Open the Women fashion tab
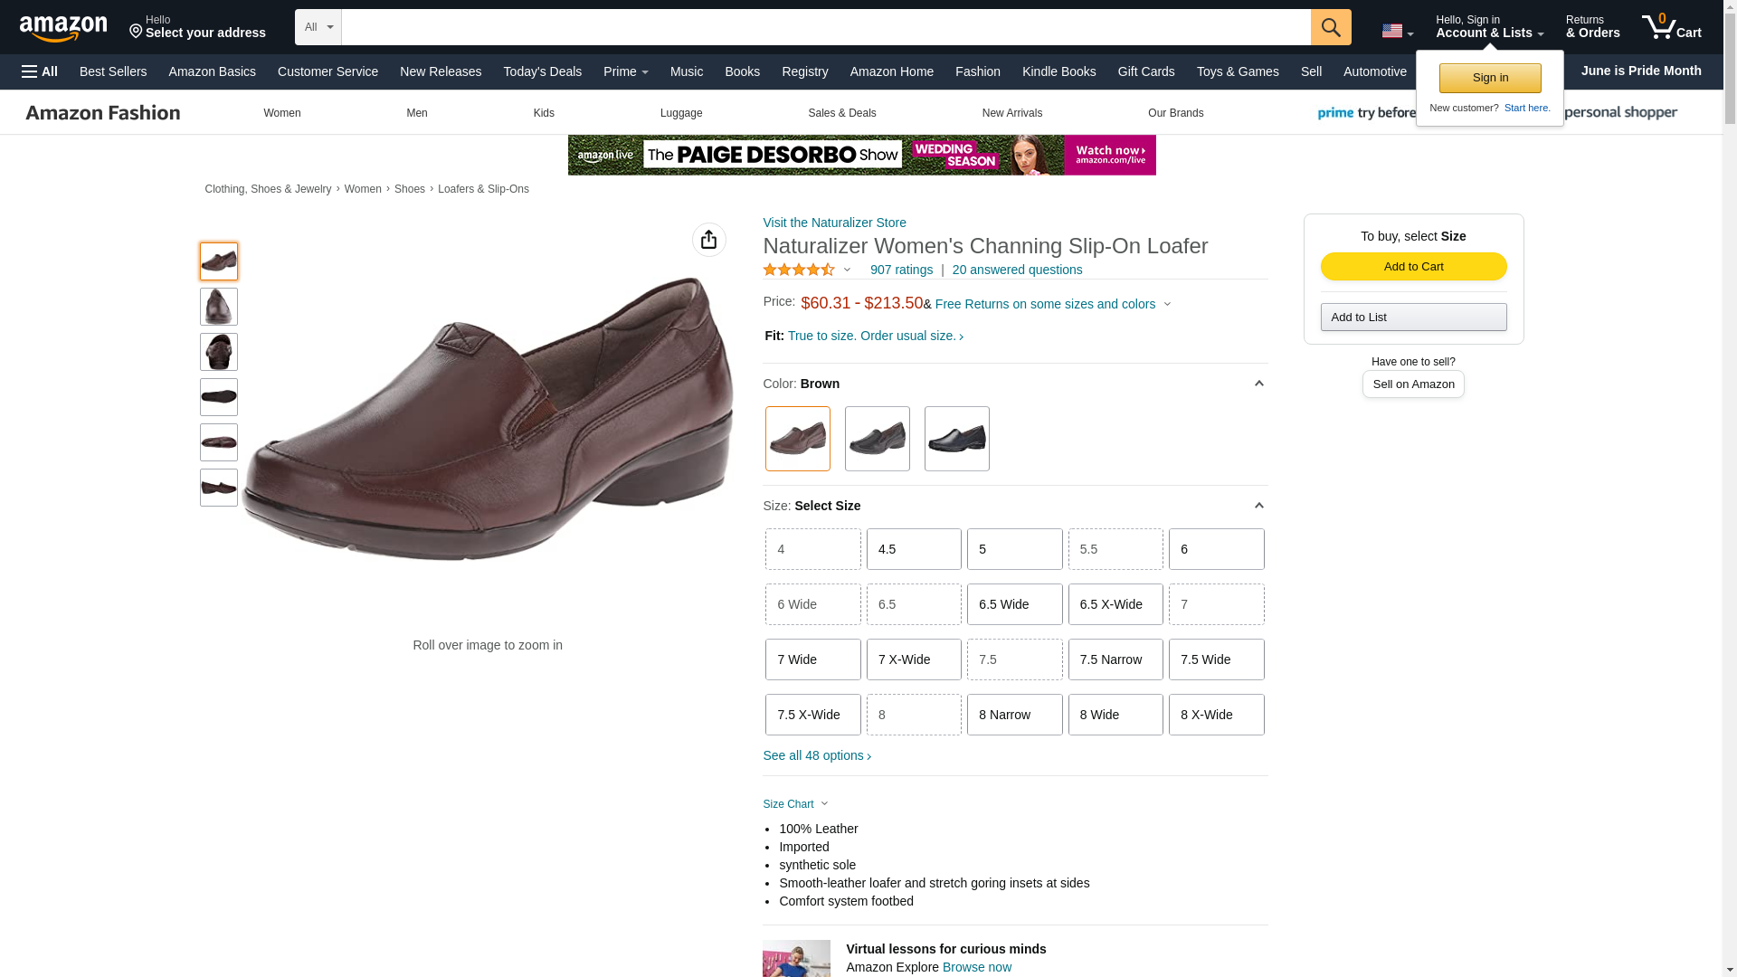 click(x=281, y=113)
